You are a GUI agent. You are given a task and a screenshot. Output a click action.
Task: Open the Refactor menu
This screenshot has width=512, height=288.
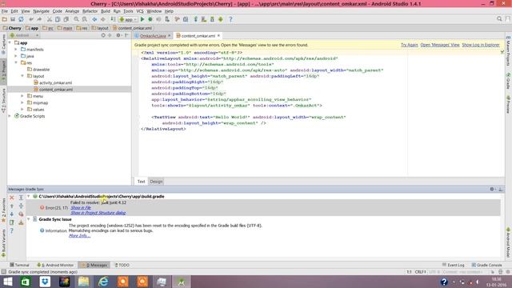click(90, 11)
